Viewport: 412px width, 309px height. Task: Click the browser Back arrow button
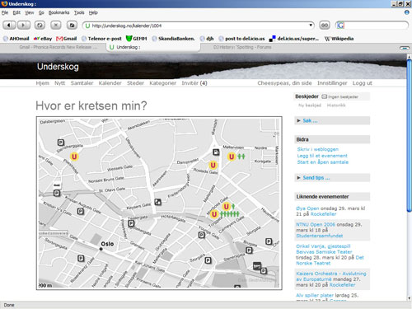pos(9,26)
